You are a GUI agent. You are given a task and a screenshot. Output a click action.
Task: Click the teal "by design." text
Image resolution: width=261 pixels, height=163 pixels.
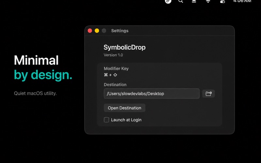click(43, 75)
